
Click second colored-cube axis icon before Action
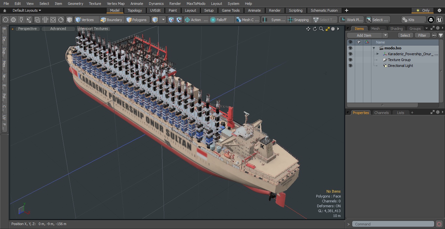click(179, 20)
